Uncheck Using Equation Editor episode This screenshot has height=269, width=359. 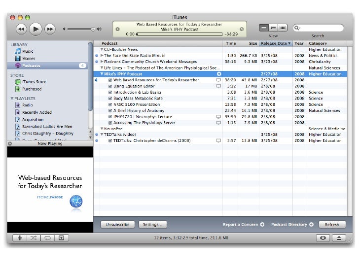pos(110,86)
